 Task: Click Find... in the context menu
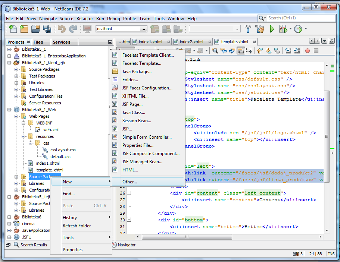(x=69, y=194)
